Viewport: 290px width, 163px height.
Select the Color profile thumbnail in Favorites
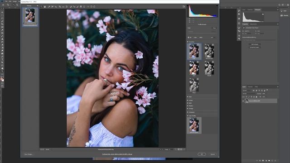tap(194, 51)
